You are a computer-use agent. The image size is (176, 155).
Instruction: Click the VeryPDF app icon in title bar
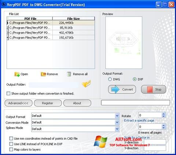(x=4, y=5)
